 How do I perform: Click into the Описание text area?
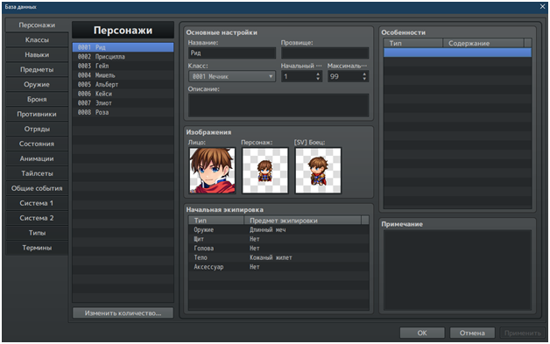[279, 105]
